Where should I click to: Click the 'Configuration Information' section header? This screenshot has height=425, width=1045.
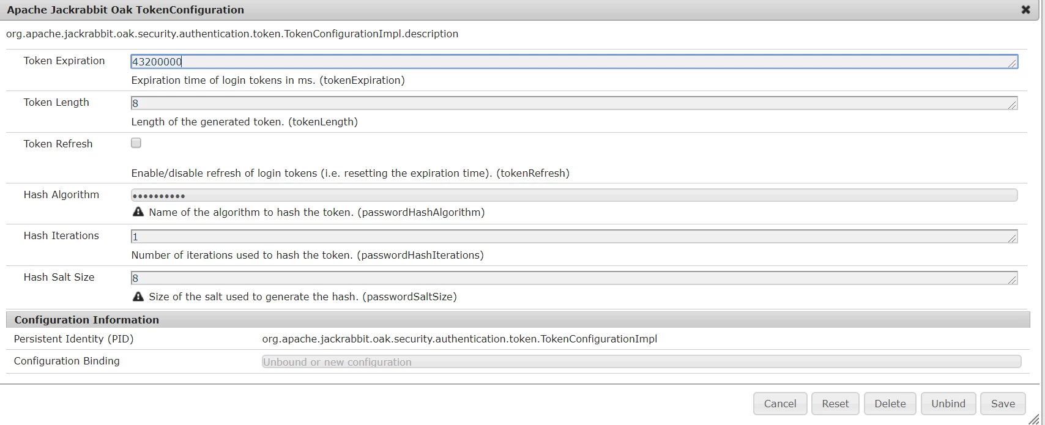tap(518, 320)
